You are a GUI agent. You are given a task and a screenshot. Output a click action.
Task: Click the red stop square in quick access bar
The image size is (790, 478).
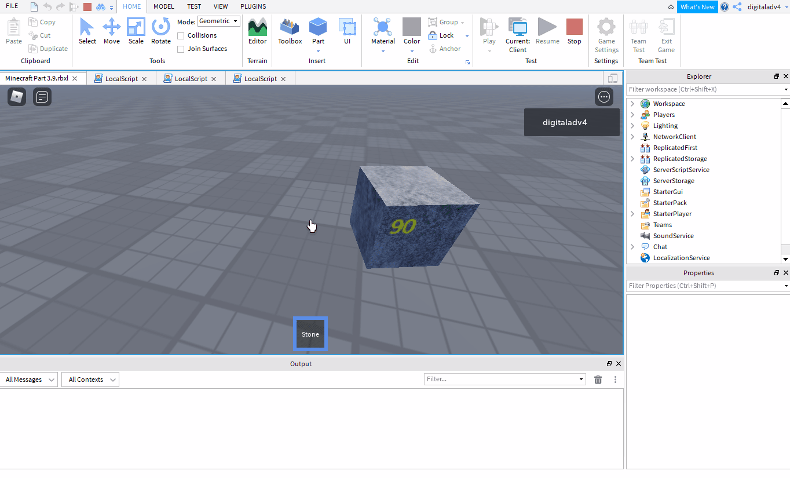[87, 7]
